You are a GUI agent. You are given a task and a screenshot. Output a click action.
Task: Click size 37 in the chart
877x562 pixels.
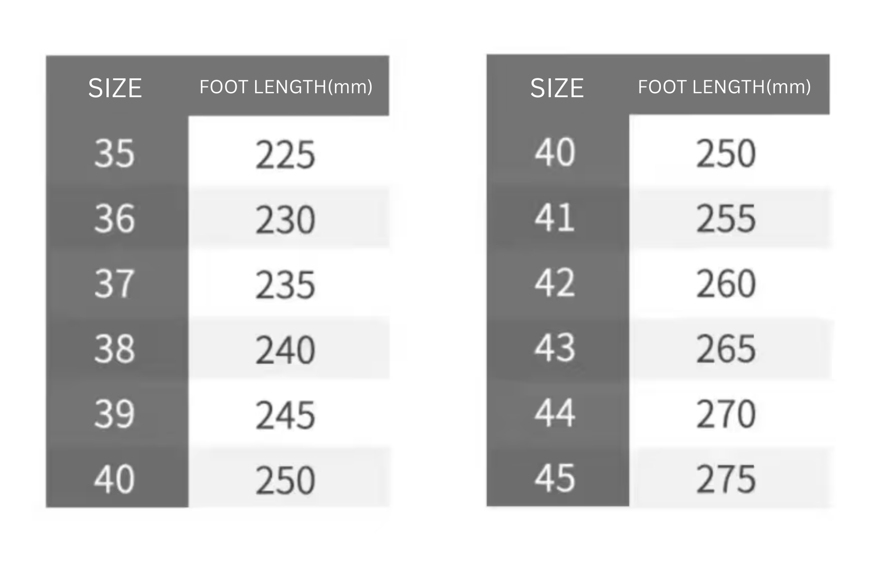pos(114,284)
